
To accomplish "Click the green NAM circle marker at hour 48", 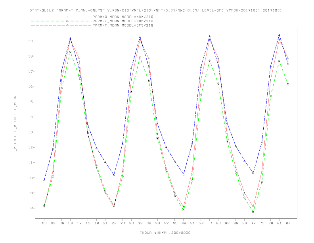I will coord(184,210).
